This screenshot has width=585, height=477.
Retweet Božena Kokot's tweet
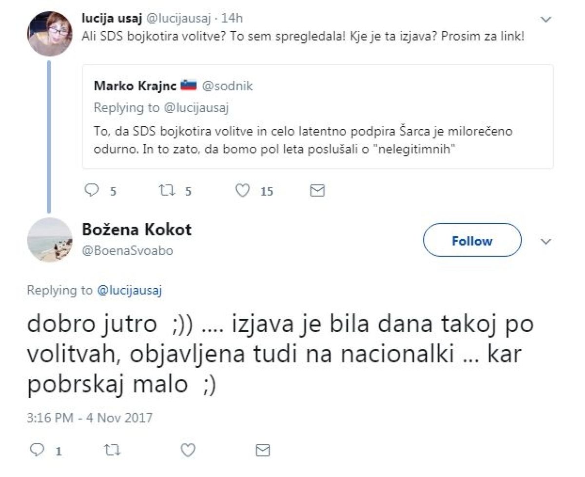point(113,449)
